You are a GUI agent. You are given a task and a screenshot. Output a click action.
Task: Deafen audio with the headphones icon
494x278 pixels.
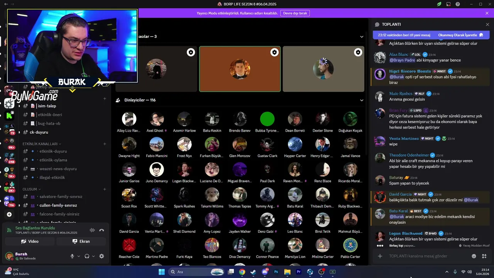click(87, 256)
